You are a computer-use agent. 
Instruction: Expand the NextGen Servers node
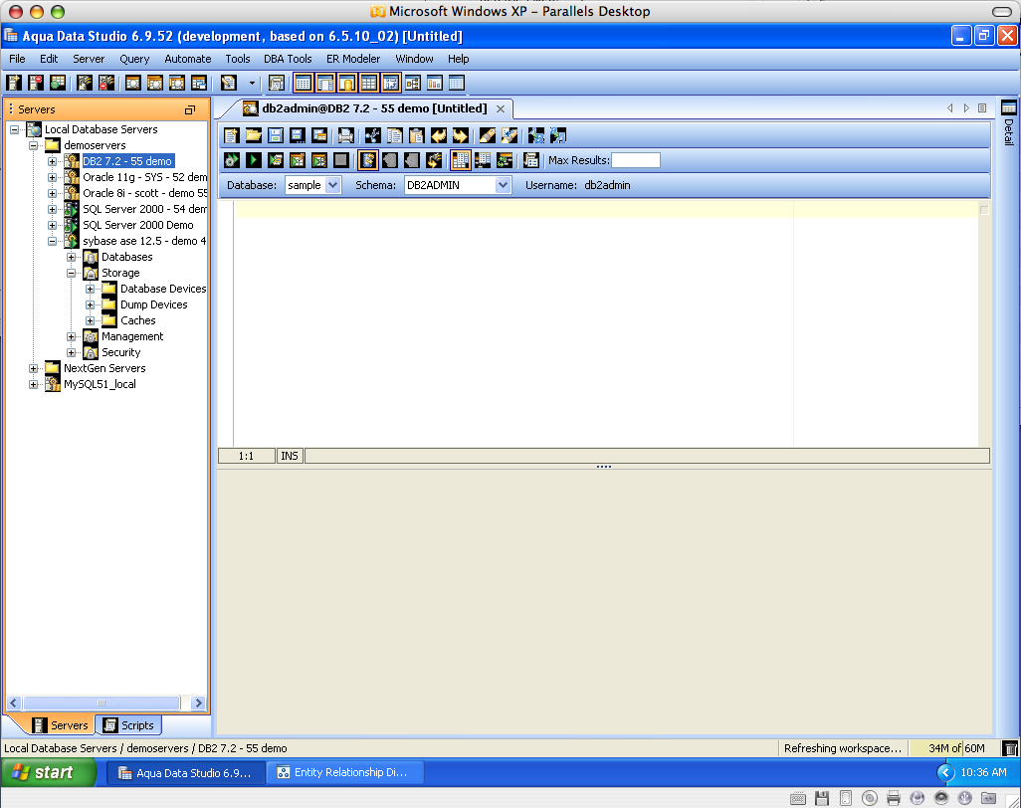pyautogui.click(x=33, y=368)
